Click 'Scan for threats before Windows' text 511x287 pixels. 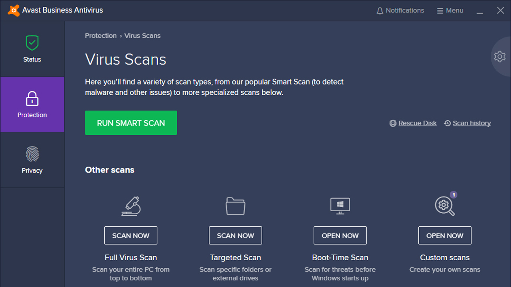[340, 274]
